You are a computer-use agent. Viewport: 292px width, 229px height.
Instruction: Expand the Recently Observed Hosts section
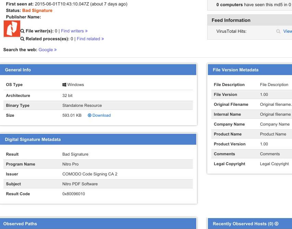pyautogui.click(x=243, y=224)
